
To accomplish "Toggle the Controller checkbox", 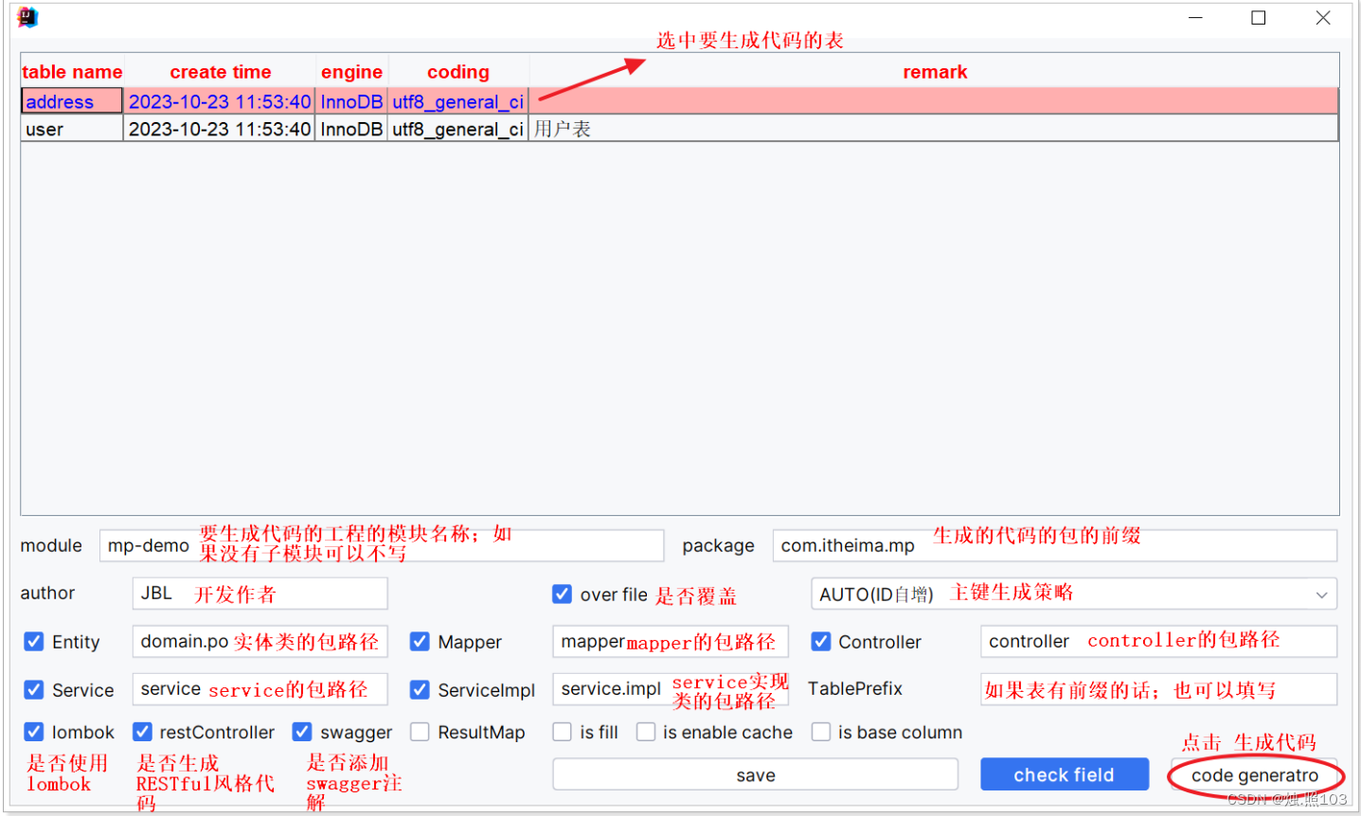I will (821, 642).
